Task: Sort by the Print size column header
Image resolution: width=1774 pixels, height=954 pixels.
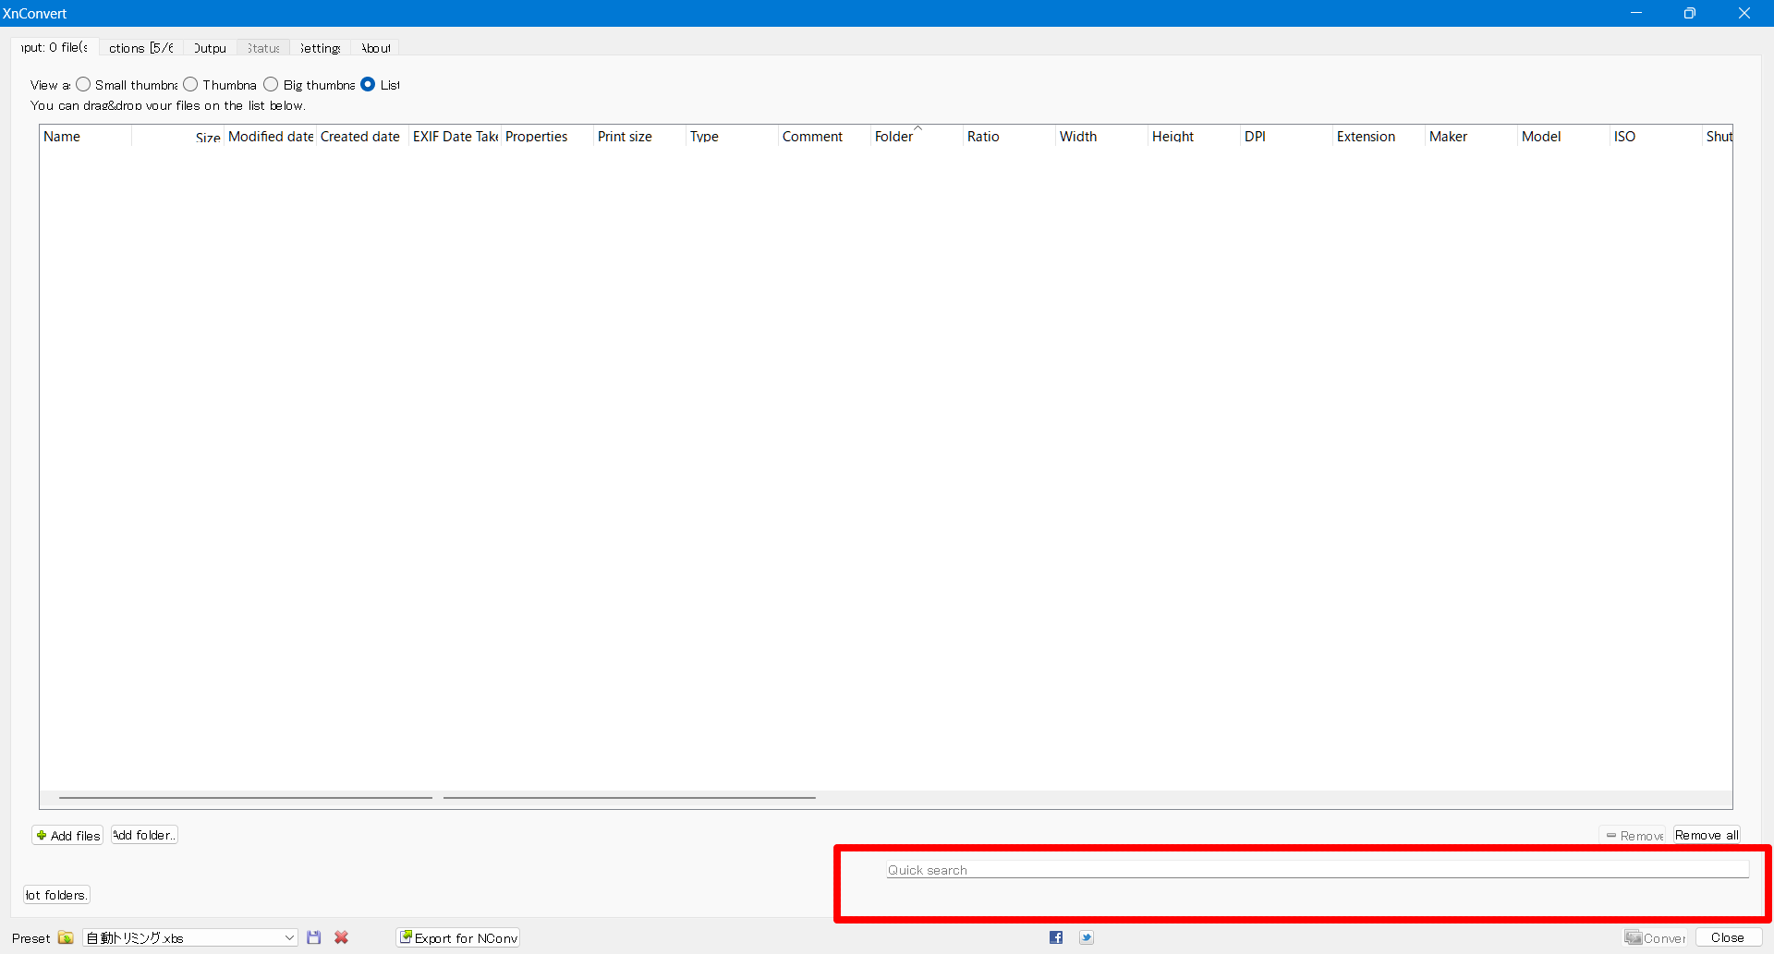Action: tap(640, 137)
